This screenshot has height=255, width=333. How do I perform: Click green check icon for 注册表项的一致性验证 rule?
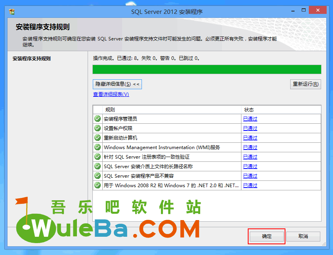[98, 157]
